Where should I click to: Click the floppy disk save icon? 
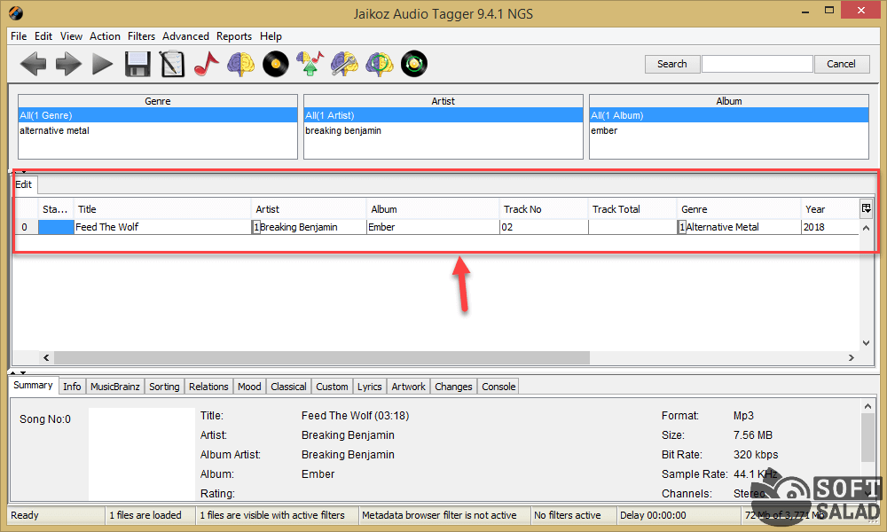137,64
